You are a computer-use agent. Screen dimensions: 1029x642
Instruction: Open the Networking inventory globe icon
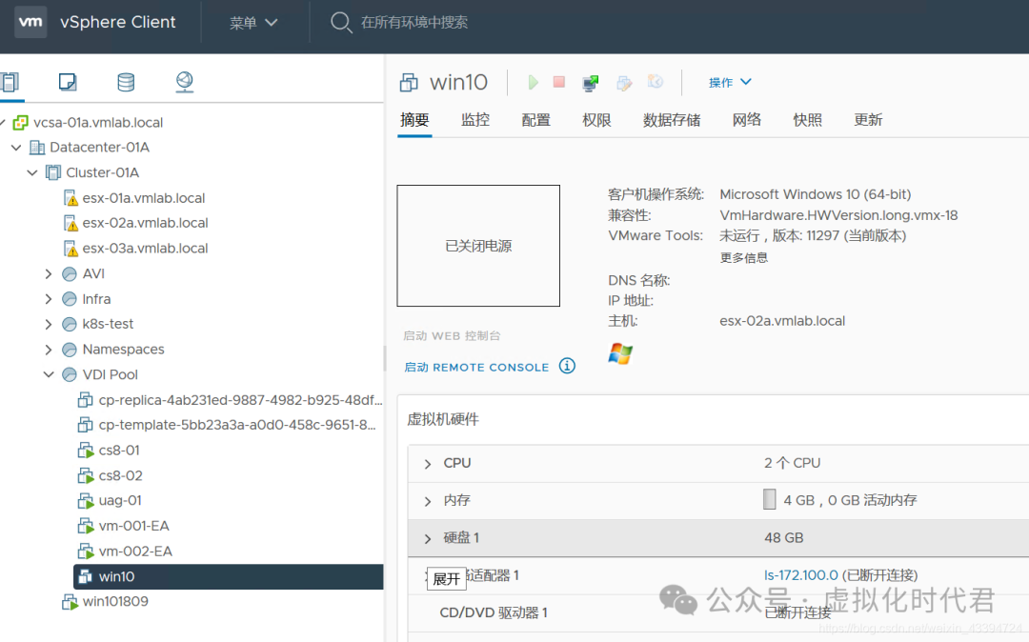pyautogui.click(x=184, y=82)
